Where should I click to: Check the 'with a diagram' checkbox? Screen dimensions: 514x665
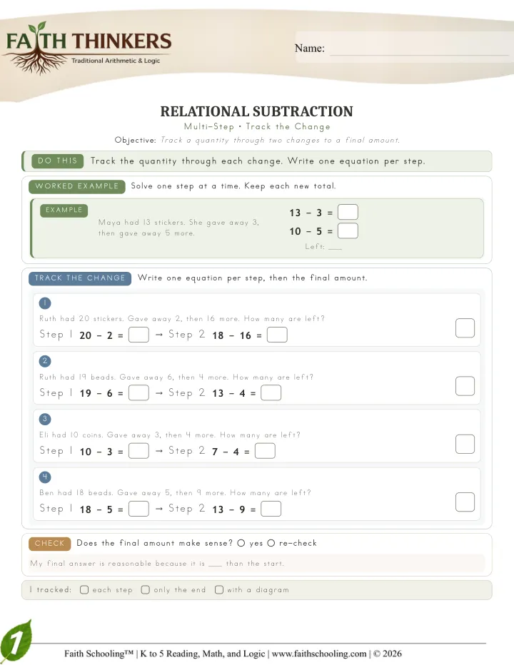[x=219, y=590]
